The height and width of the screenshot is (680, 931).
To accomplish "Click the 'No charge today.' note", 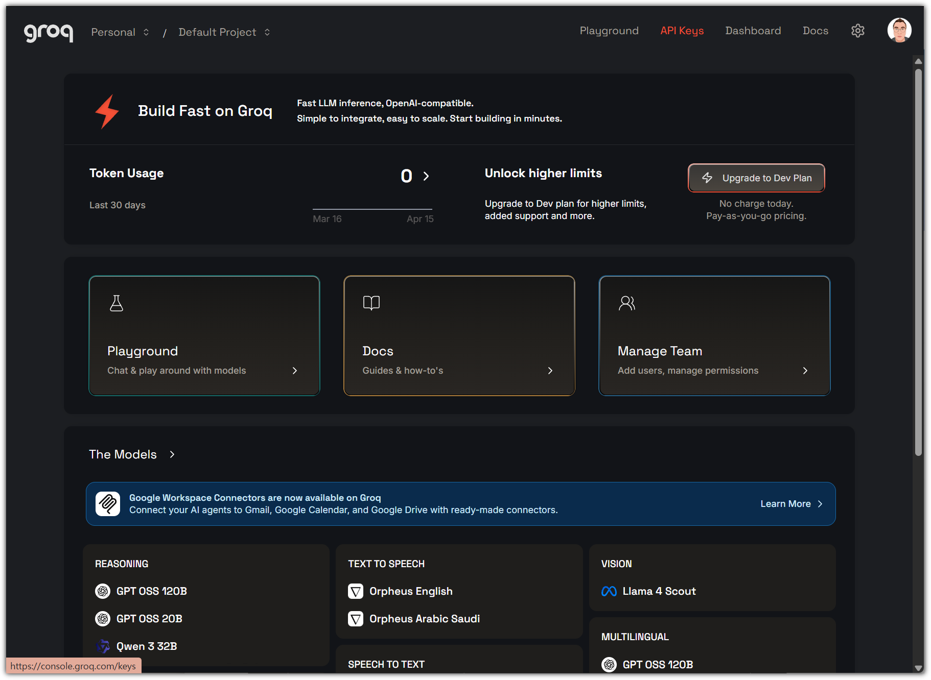I will coord(756,204).
